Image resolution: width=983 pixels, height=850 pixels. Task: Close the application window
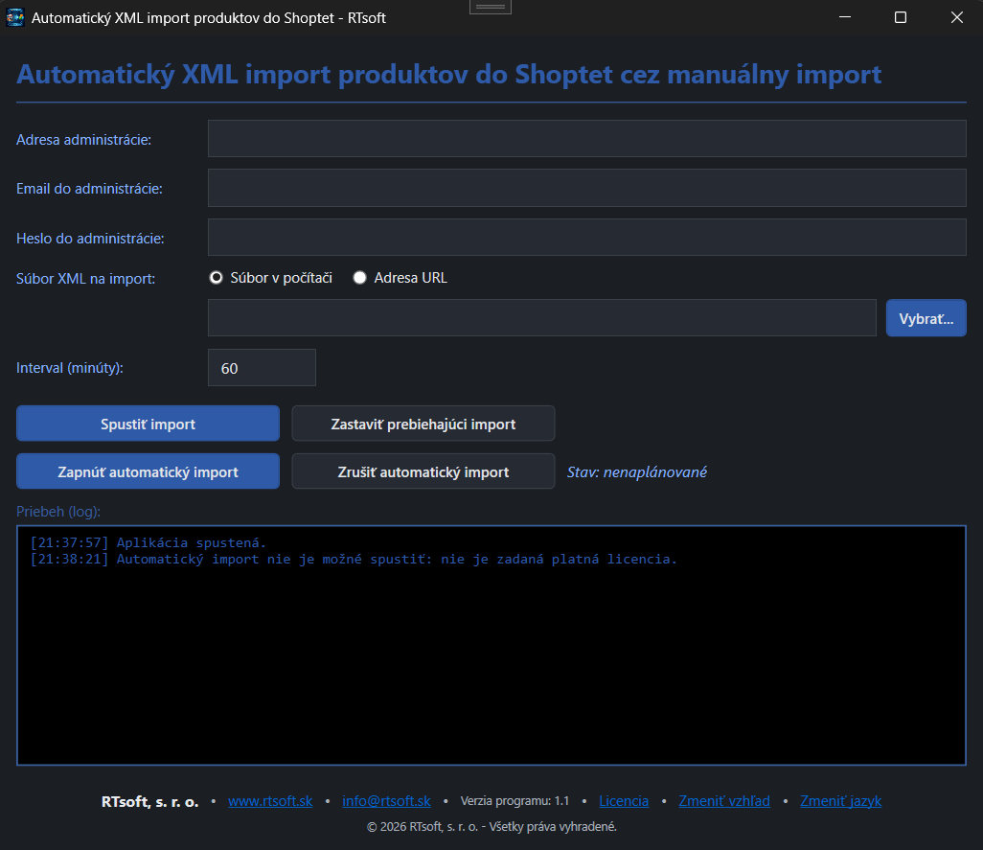(x=956, y=17)
